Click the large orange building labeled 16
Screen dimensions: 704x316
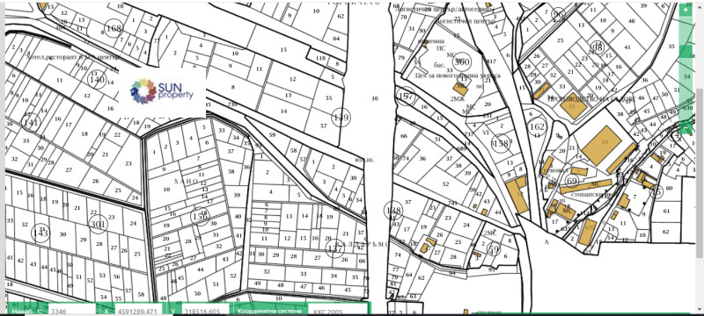pyautogui.click(x=603, y=146)
